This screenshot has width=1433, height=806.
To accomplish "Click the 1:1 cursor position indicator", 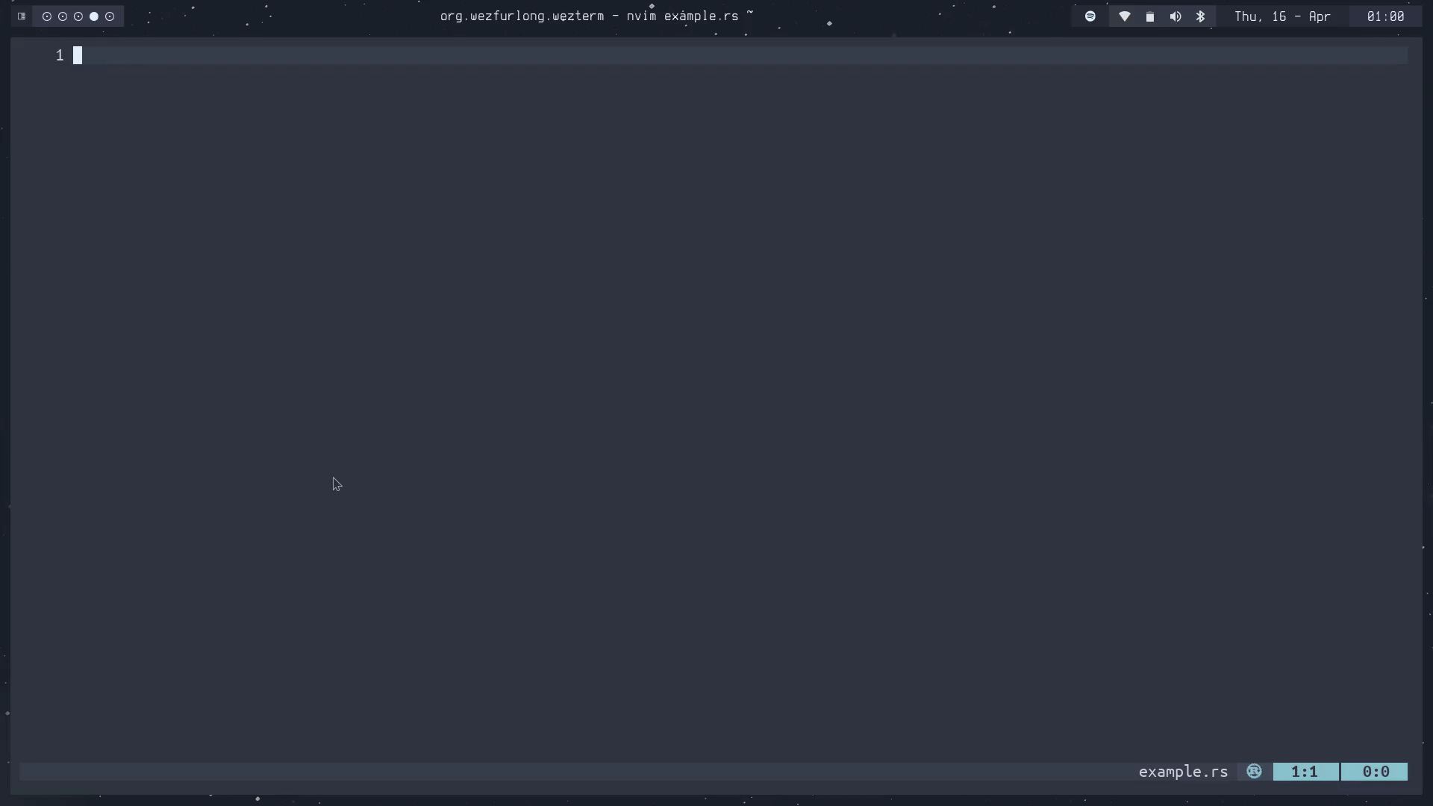I will [1305, 772].
